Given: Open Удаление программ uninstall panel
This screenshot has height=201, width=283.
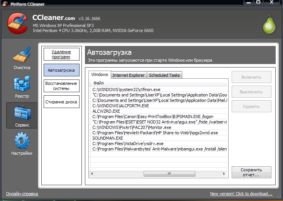Looking at the screenshot, I should click(61, 54).
